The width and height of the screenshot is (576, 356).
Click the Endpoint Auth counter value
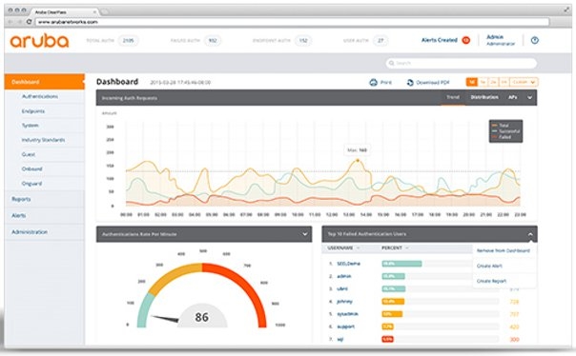click(303, 40)
